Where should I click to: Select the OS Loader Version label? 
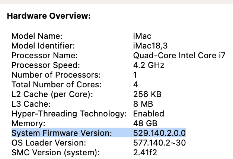[x=49, y=143]
